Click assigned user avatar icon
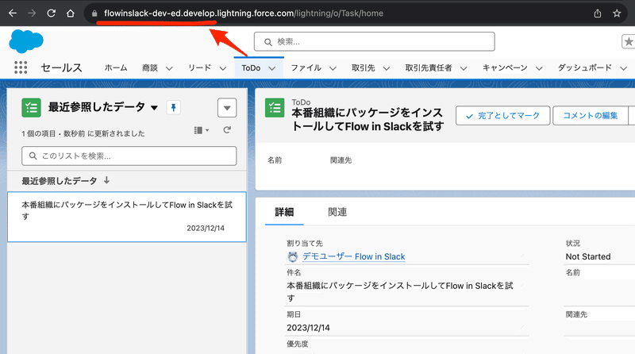 [x=292, y=256]
